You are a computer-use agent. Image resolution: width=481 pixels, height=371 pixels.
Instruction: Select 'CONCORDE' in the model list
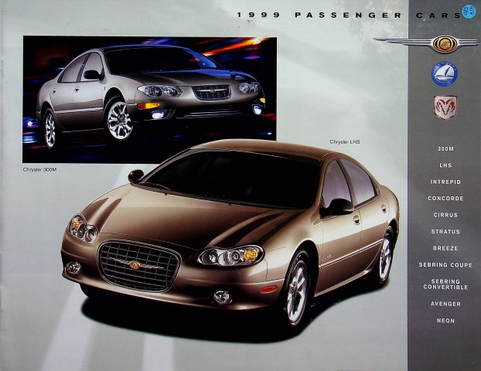pos(445,199)
